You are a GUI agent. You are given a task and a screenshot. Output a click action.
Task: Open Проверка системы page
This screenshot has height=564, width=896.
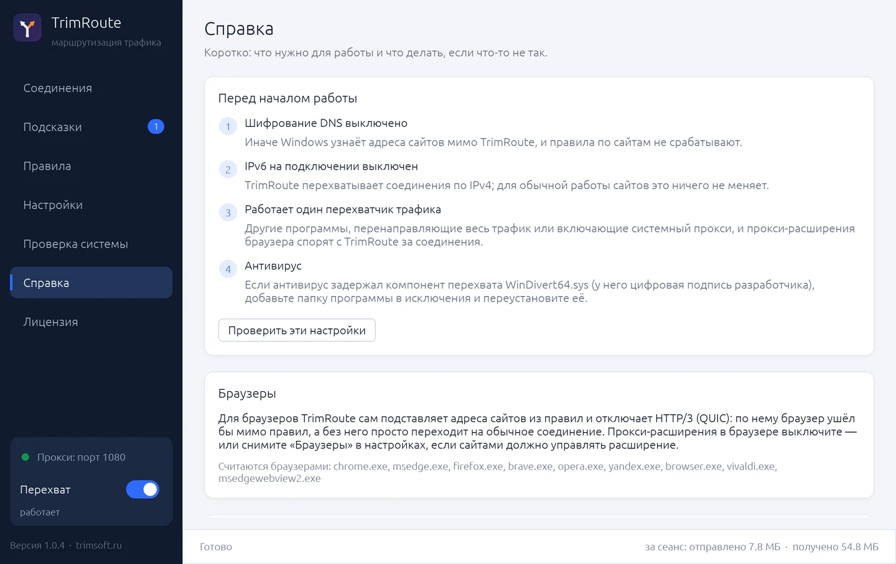coord(91,244)
